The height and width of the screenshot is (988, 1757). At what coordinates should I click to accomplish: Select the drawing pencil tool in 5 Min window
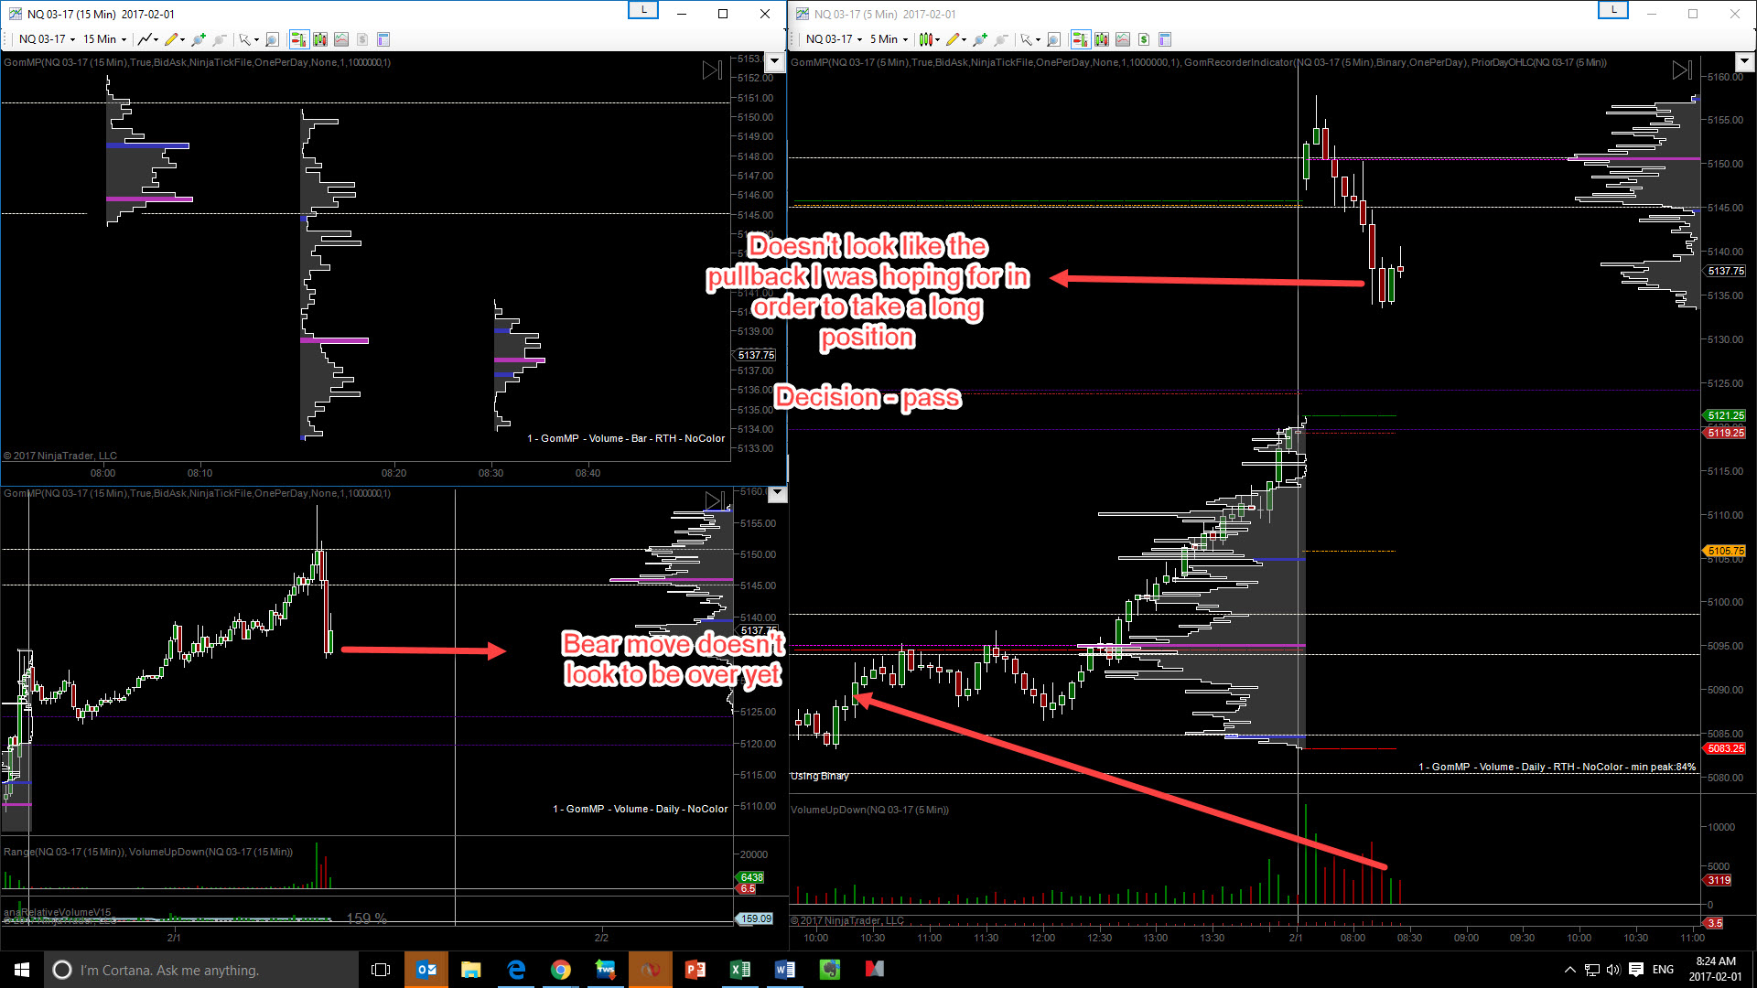[x=953, y=39]
